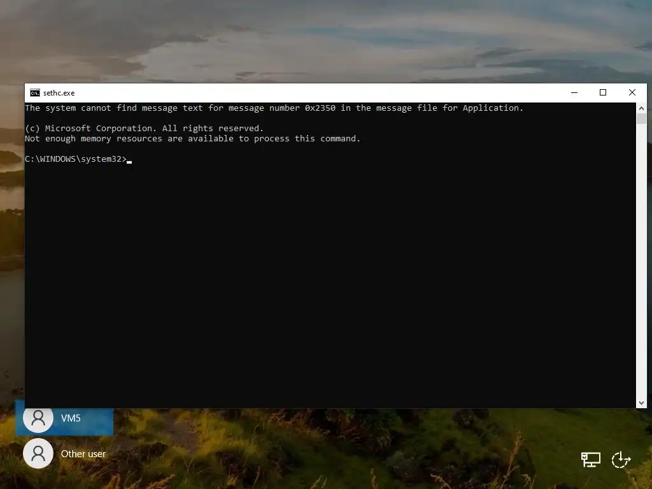Screen dimensions: 652x489
Task: Click the C:\WINDOWS\system32> prompt line
Action: 78,159
